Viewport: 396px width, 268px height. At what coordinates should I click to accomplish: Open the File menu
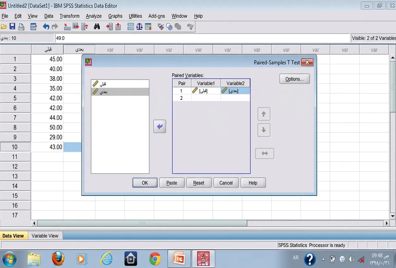coord(5,16)
